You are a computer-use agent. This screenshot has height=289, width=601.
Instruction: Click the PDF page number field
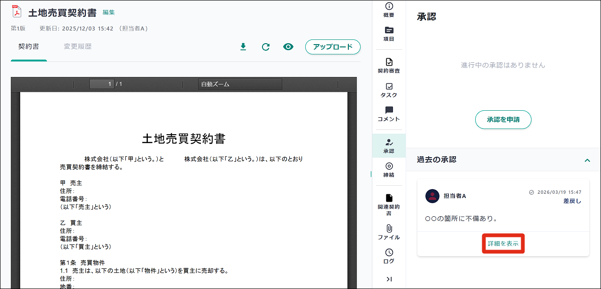tap(102, 84)
